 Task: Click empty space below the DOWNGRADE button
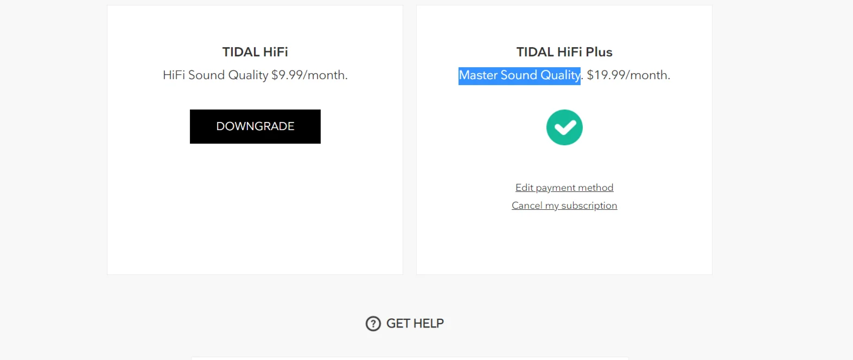(x=255, y=206)
